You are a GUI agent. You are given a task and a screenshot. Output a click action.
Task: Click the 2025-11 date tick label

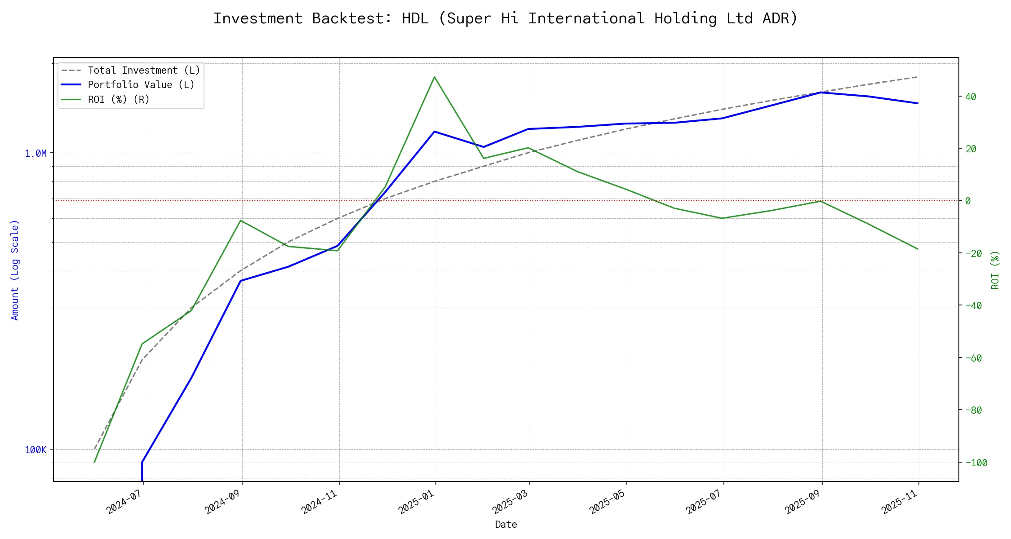[x=900, y=501]
